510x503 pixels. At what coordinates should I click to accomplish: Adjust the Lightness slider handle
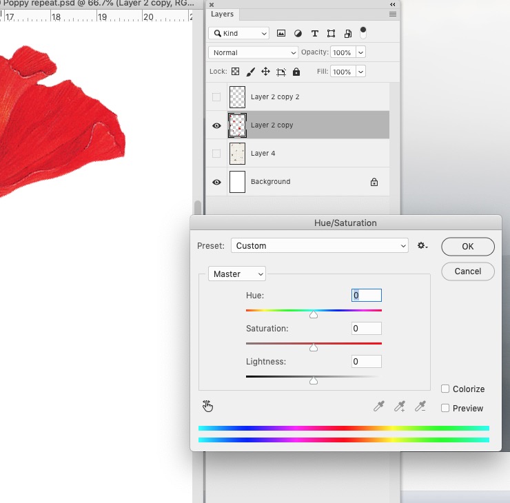click(313, 380)
